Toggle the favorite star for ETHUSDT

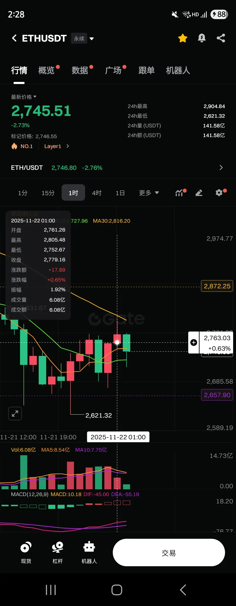(183, 38)
